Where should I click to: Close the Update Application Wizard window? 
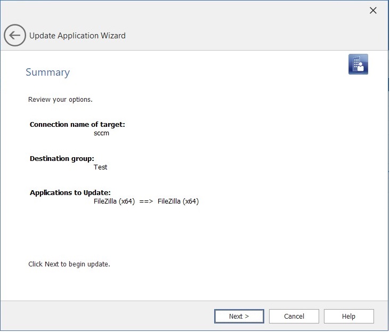[x=373, y=11]
